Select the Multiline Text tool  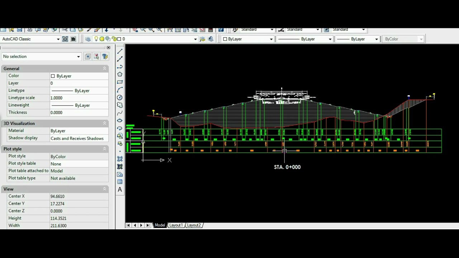coord(120,190)
